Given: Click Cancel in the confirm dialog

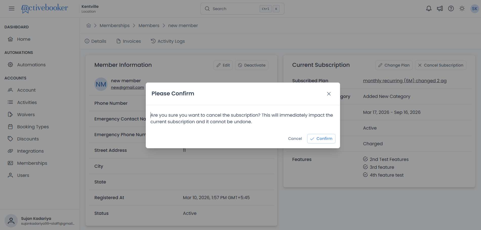Looking at the screenshot, I should [x=295, y=139].
